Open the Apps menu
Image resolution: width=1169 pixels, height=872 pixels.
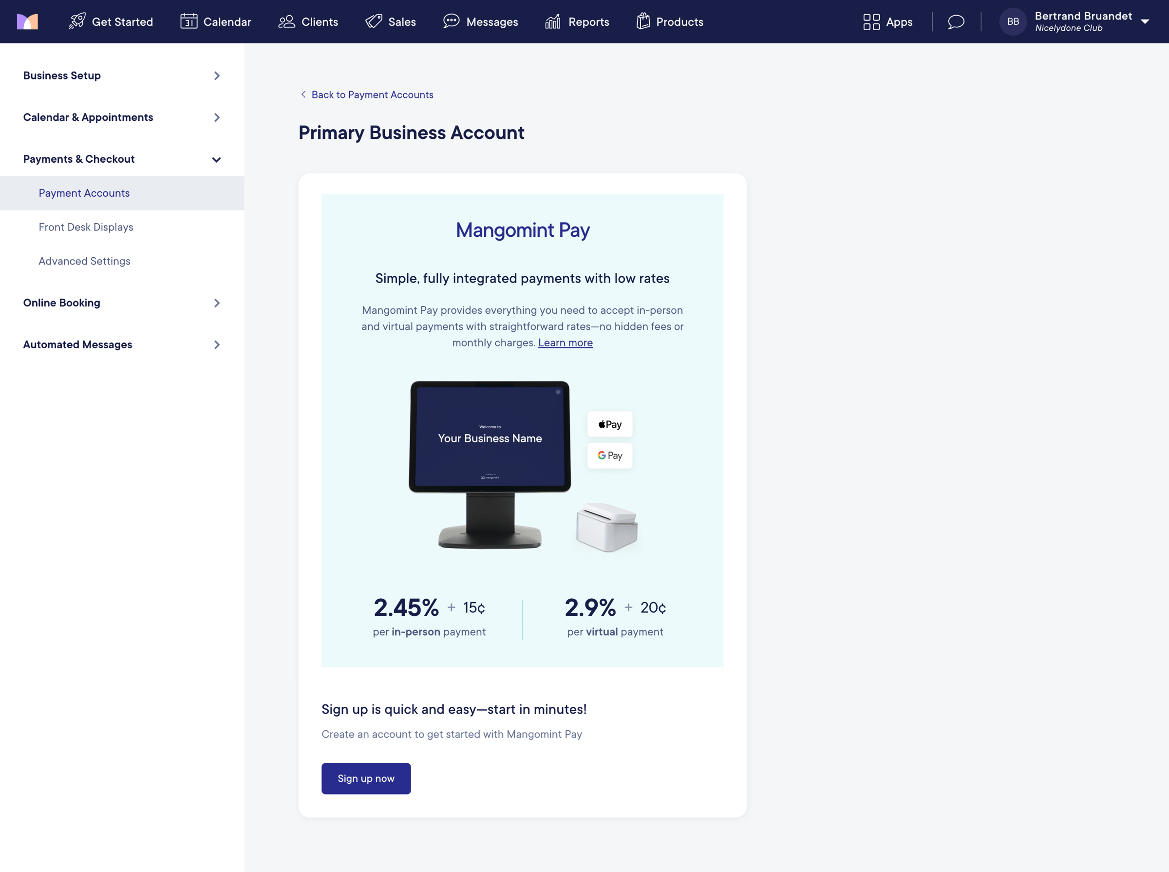(x=887, y=21)
